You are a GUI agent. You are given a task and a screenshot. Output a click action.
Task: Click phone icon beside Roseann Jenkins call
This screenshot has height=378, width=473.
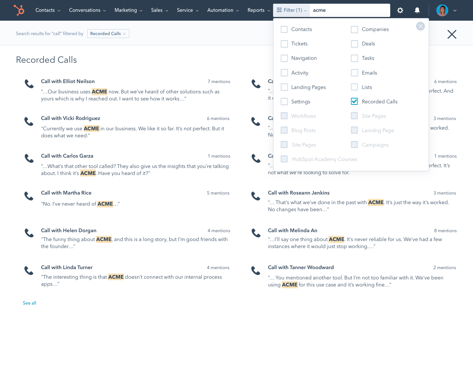[256, 196]
